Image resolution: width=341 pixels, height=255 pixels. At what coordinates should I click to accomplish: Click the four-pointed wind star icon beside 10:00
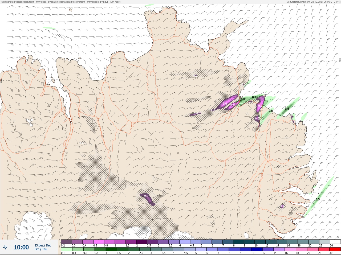5,247
